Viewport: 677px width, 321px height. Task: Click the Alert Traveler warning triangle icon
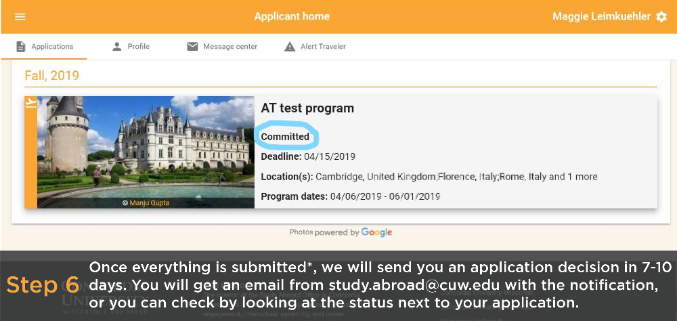pos(290,47)
